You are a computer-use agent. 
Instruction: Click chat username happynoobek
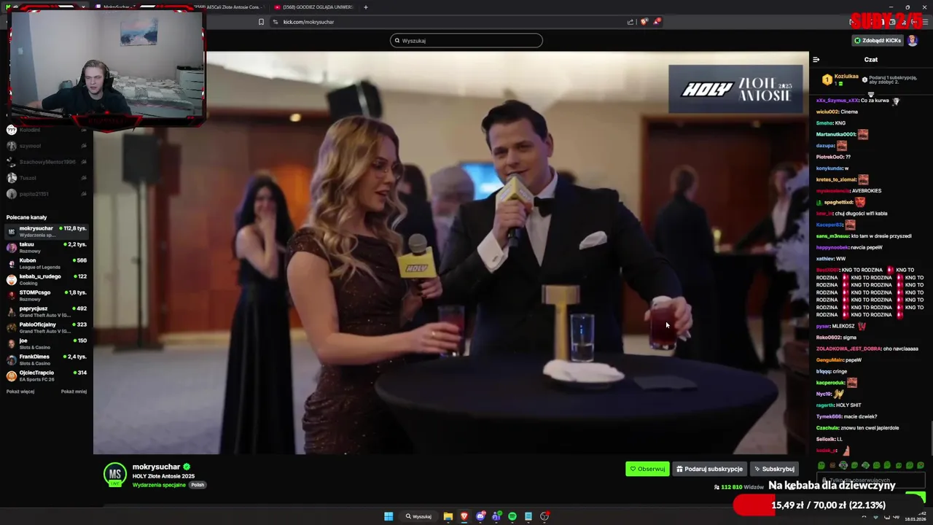[833, 247]
